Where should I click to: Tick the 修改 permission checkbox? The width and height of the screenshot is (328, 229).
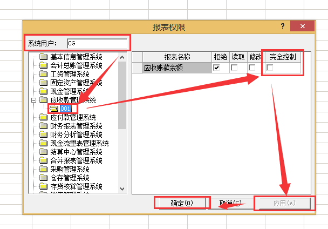click(252, 68)
